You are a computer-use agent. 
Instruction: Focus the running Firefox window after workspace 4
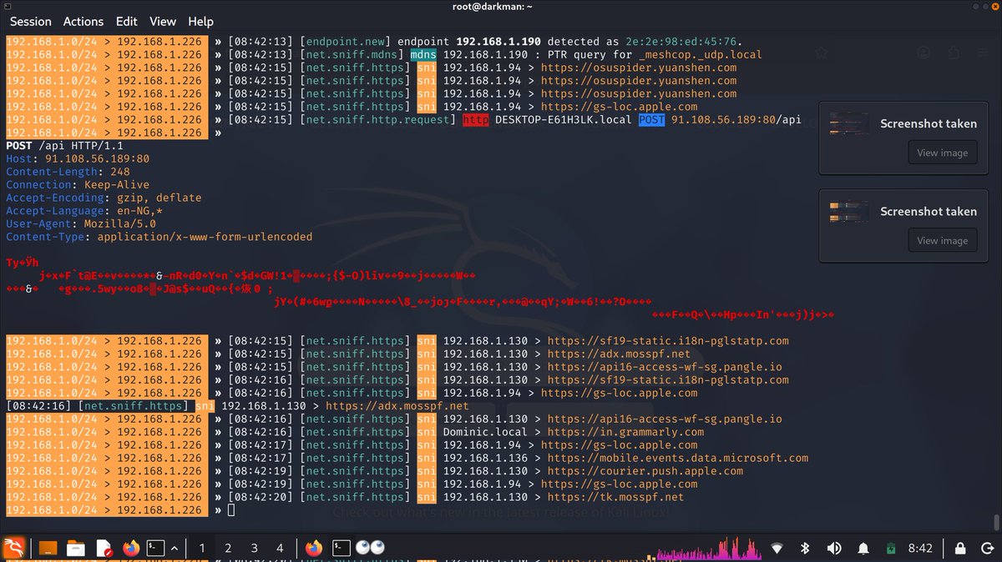pos(314,548)
